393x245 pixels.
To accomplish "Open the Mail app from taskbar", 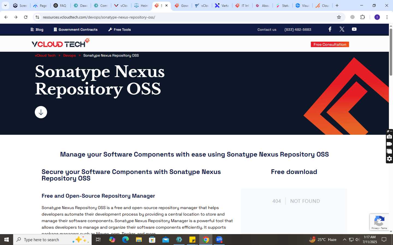I will (166, 240).
